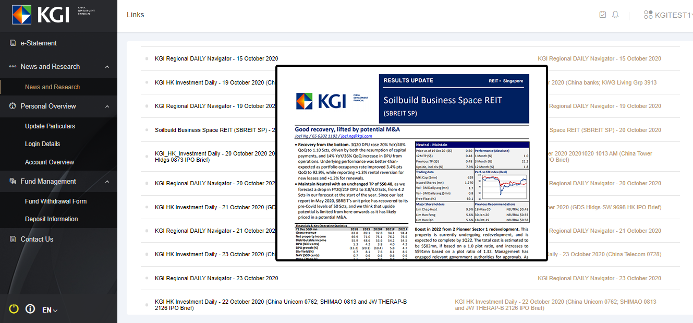Click gold Regional DAILY Navigator 21 October link
Screen dimensions: 693x323
click(x=604, y=231)
